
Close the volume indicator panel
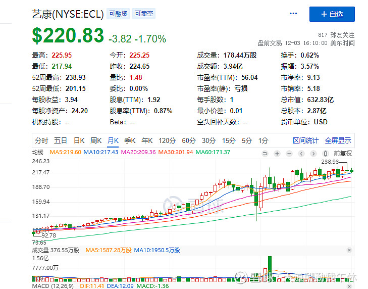349,250
